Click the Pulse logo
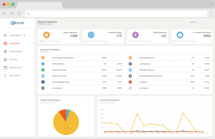Image resolution: width=215 pixels, height=139 pixels. (17, 23)
